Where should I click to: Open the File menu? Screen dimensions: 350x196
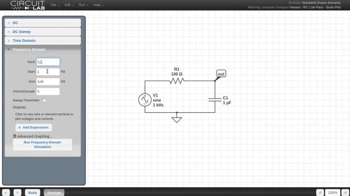[x=55, y=5]
